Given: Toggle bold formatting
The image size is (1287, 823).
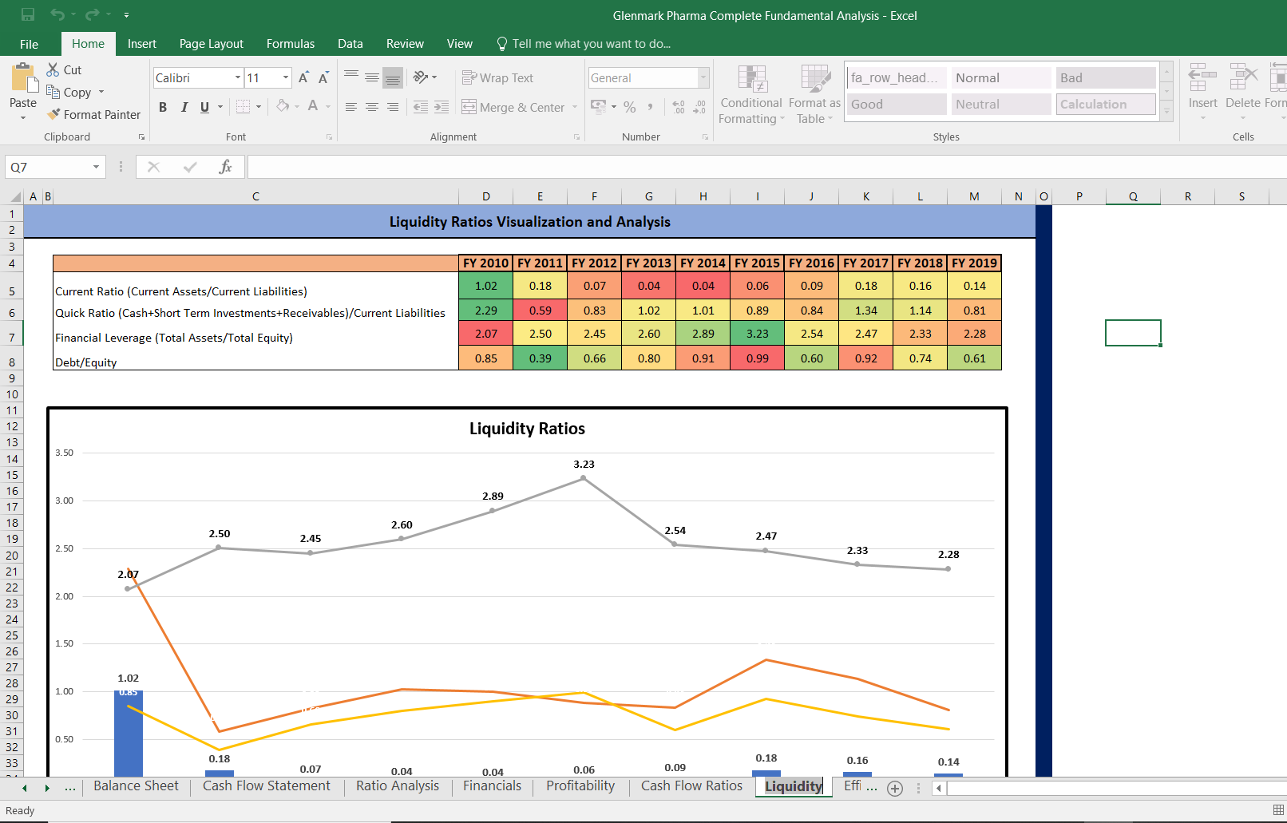Looking at the screenshot, I should coord(163,106).
